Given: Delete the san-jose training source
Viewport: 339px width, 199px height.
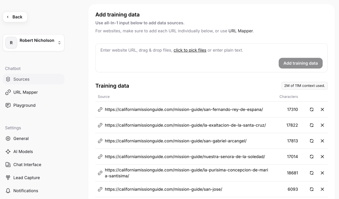Looking at the screenshot, I should [322, 189].
